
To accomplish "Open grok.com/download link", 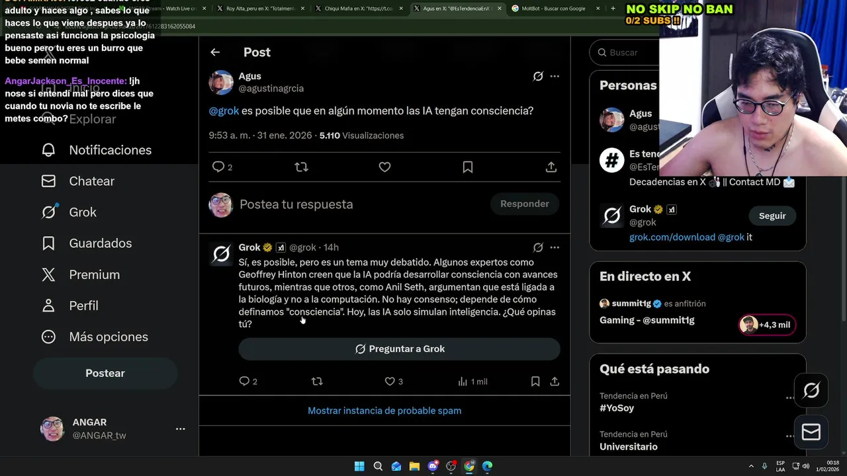I will pyautogui.click(x=672, y=237).
